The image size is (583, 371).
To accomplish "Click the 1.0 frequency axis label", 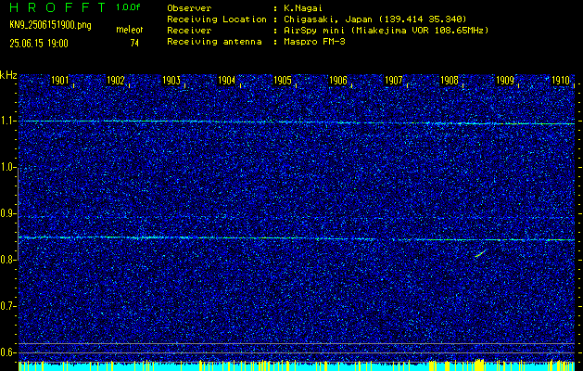I will (6, 168).
